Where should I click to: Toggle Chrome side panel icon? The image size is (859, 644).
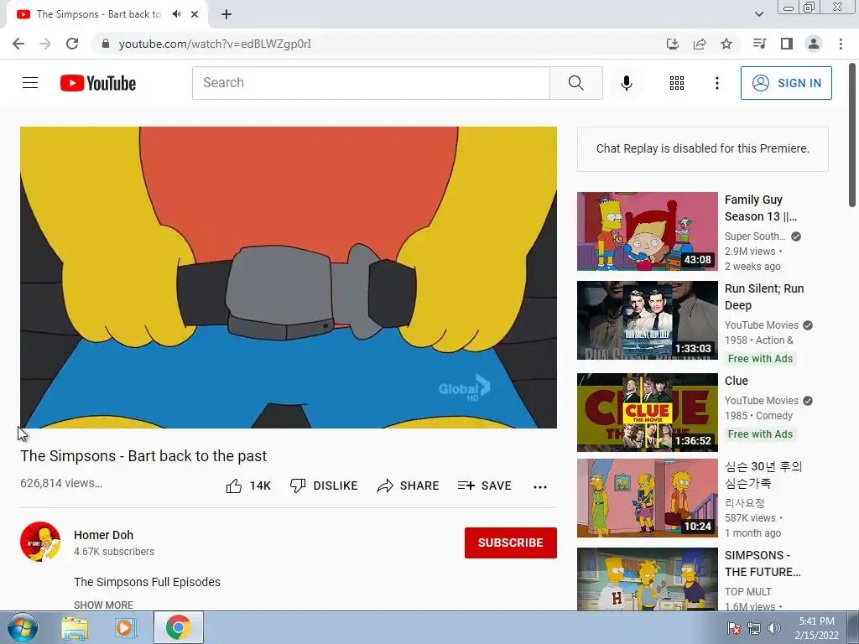click(x=787, y=44)
